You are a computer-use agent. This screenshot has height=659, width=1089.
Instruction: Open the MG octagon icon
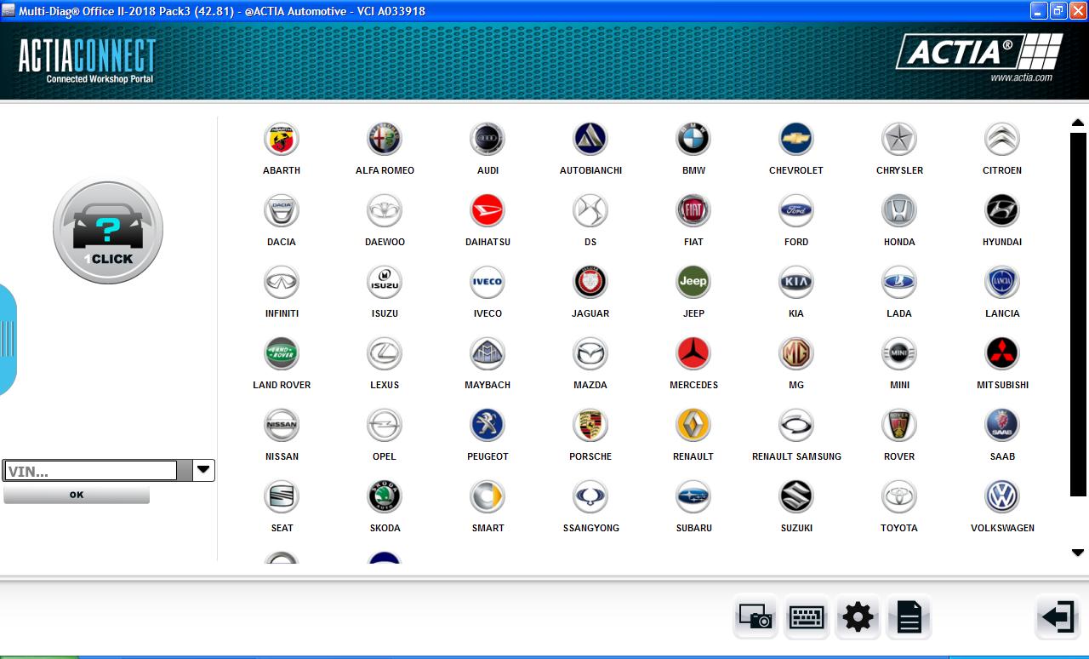[796, 353]
